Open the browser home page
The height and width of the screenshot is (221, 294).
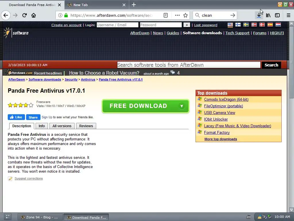[x=34, y=15]
